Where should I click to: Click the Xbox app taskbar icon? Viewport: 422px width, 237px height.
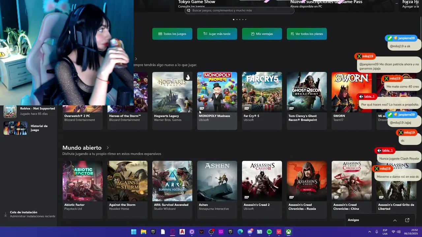[288, 232]
